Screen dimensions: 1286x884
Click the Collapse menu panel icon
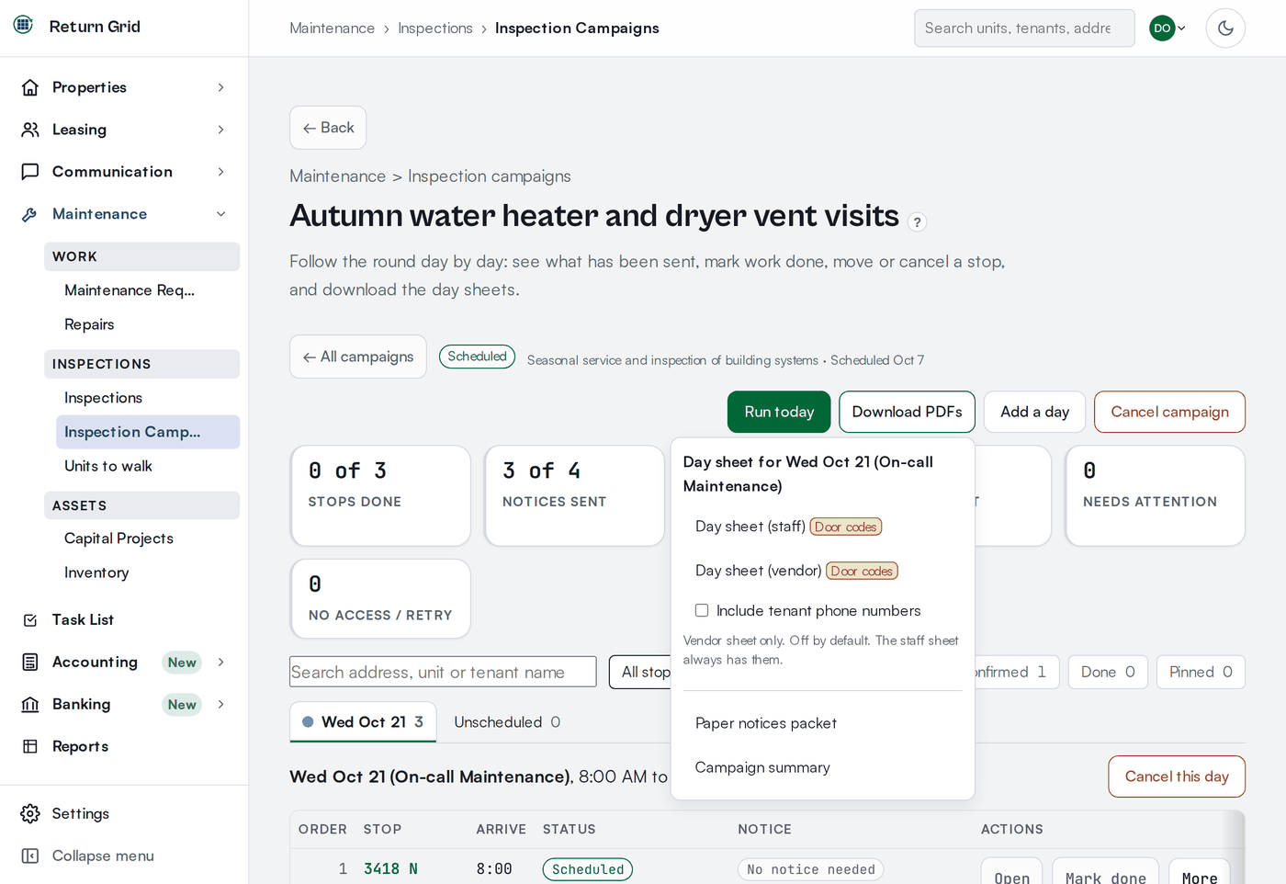(x=30, y=856)
